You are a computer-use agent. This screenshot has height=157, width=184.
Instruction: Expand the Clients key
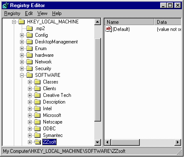[x=30, y=89]
